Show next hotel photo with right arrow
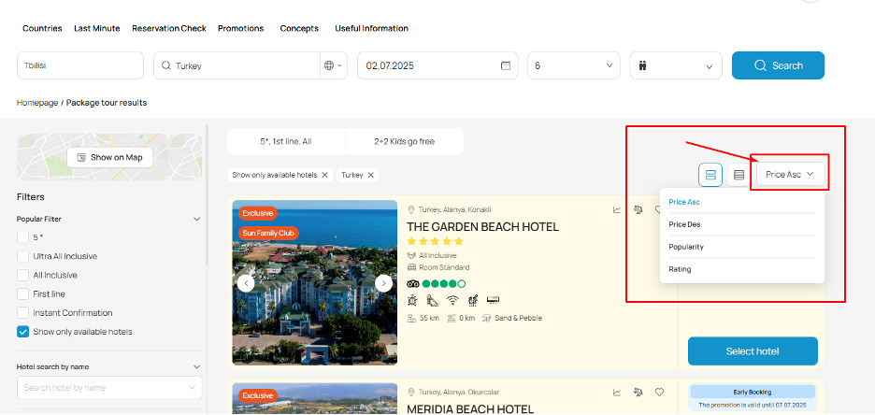This screenshot has height=415, width=875. click(383, 283)
